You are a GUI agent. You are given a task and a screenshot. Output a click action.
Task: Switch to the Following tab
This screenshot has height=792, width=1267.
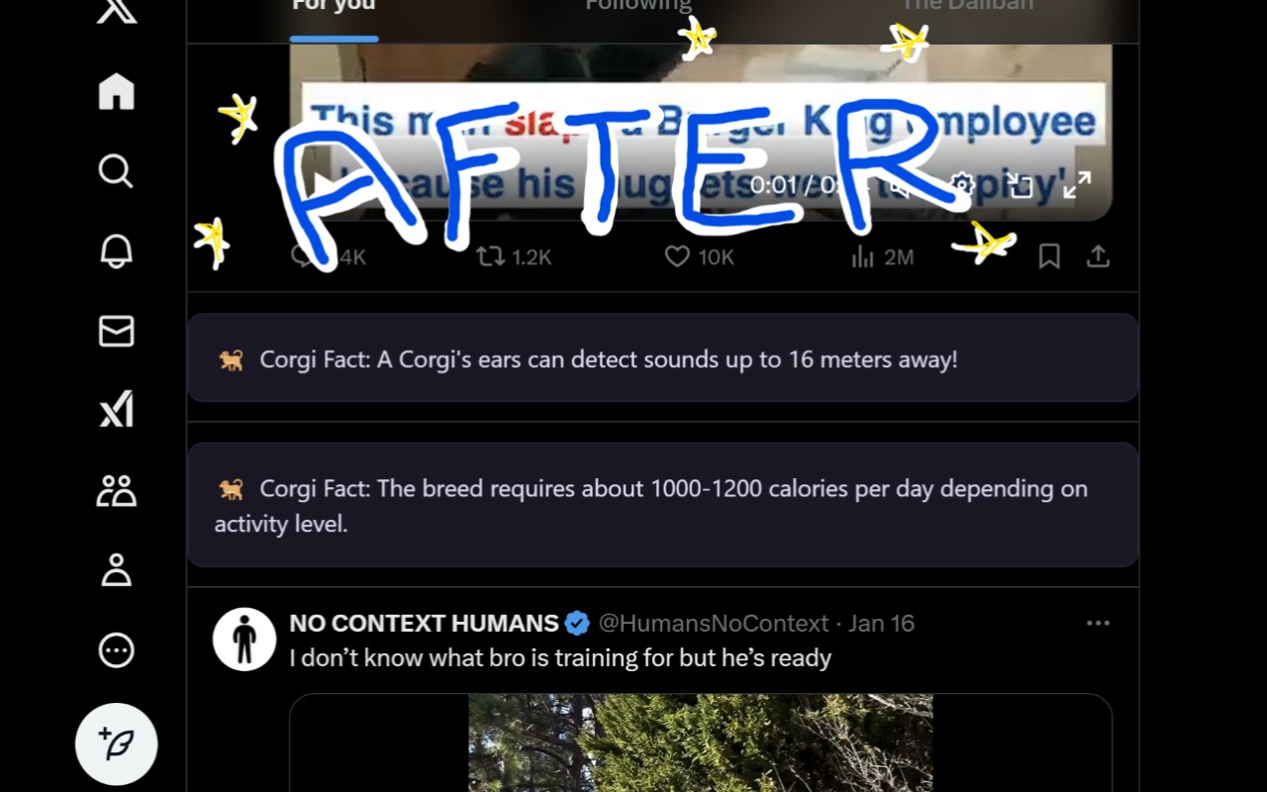click(x=638, y=6)
